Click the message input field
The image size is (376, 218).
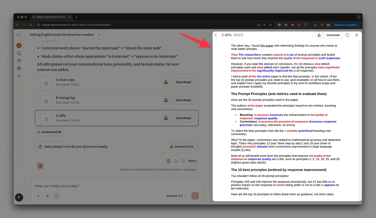pos(117,186)
